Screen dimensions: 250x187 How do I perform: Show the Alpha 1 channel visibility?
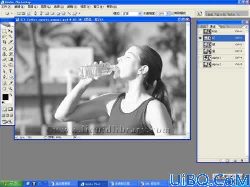click(x=200, y=58)
